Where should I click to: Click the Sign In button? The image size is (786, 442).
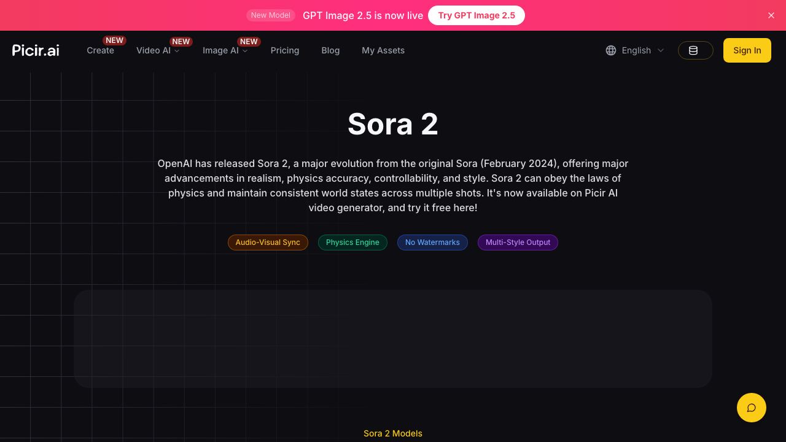(x=747, y=50)
